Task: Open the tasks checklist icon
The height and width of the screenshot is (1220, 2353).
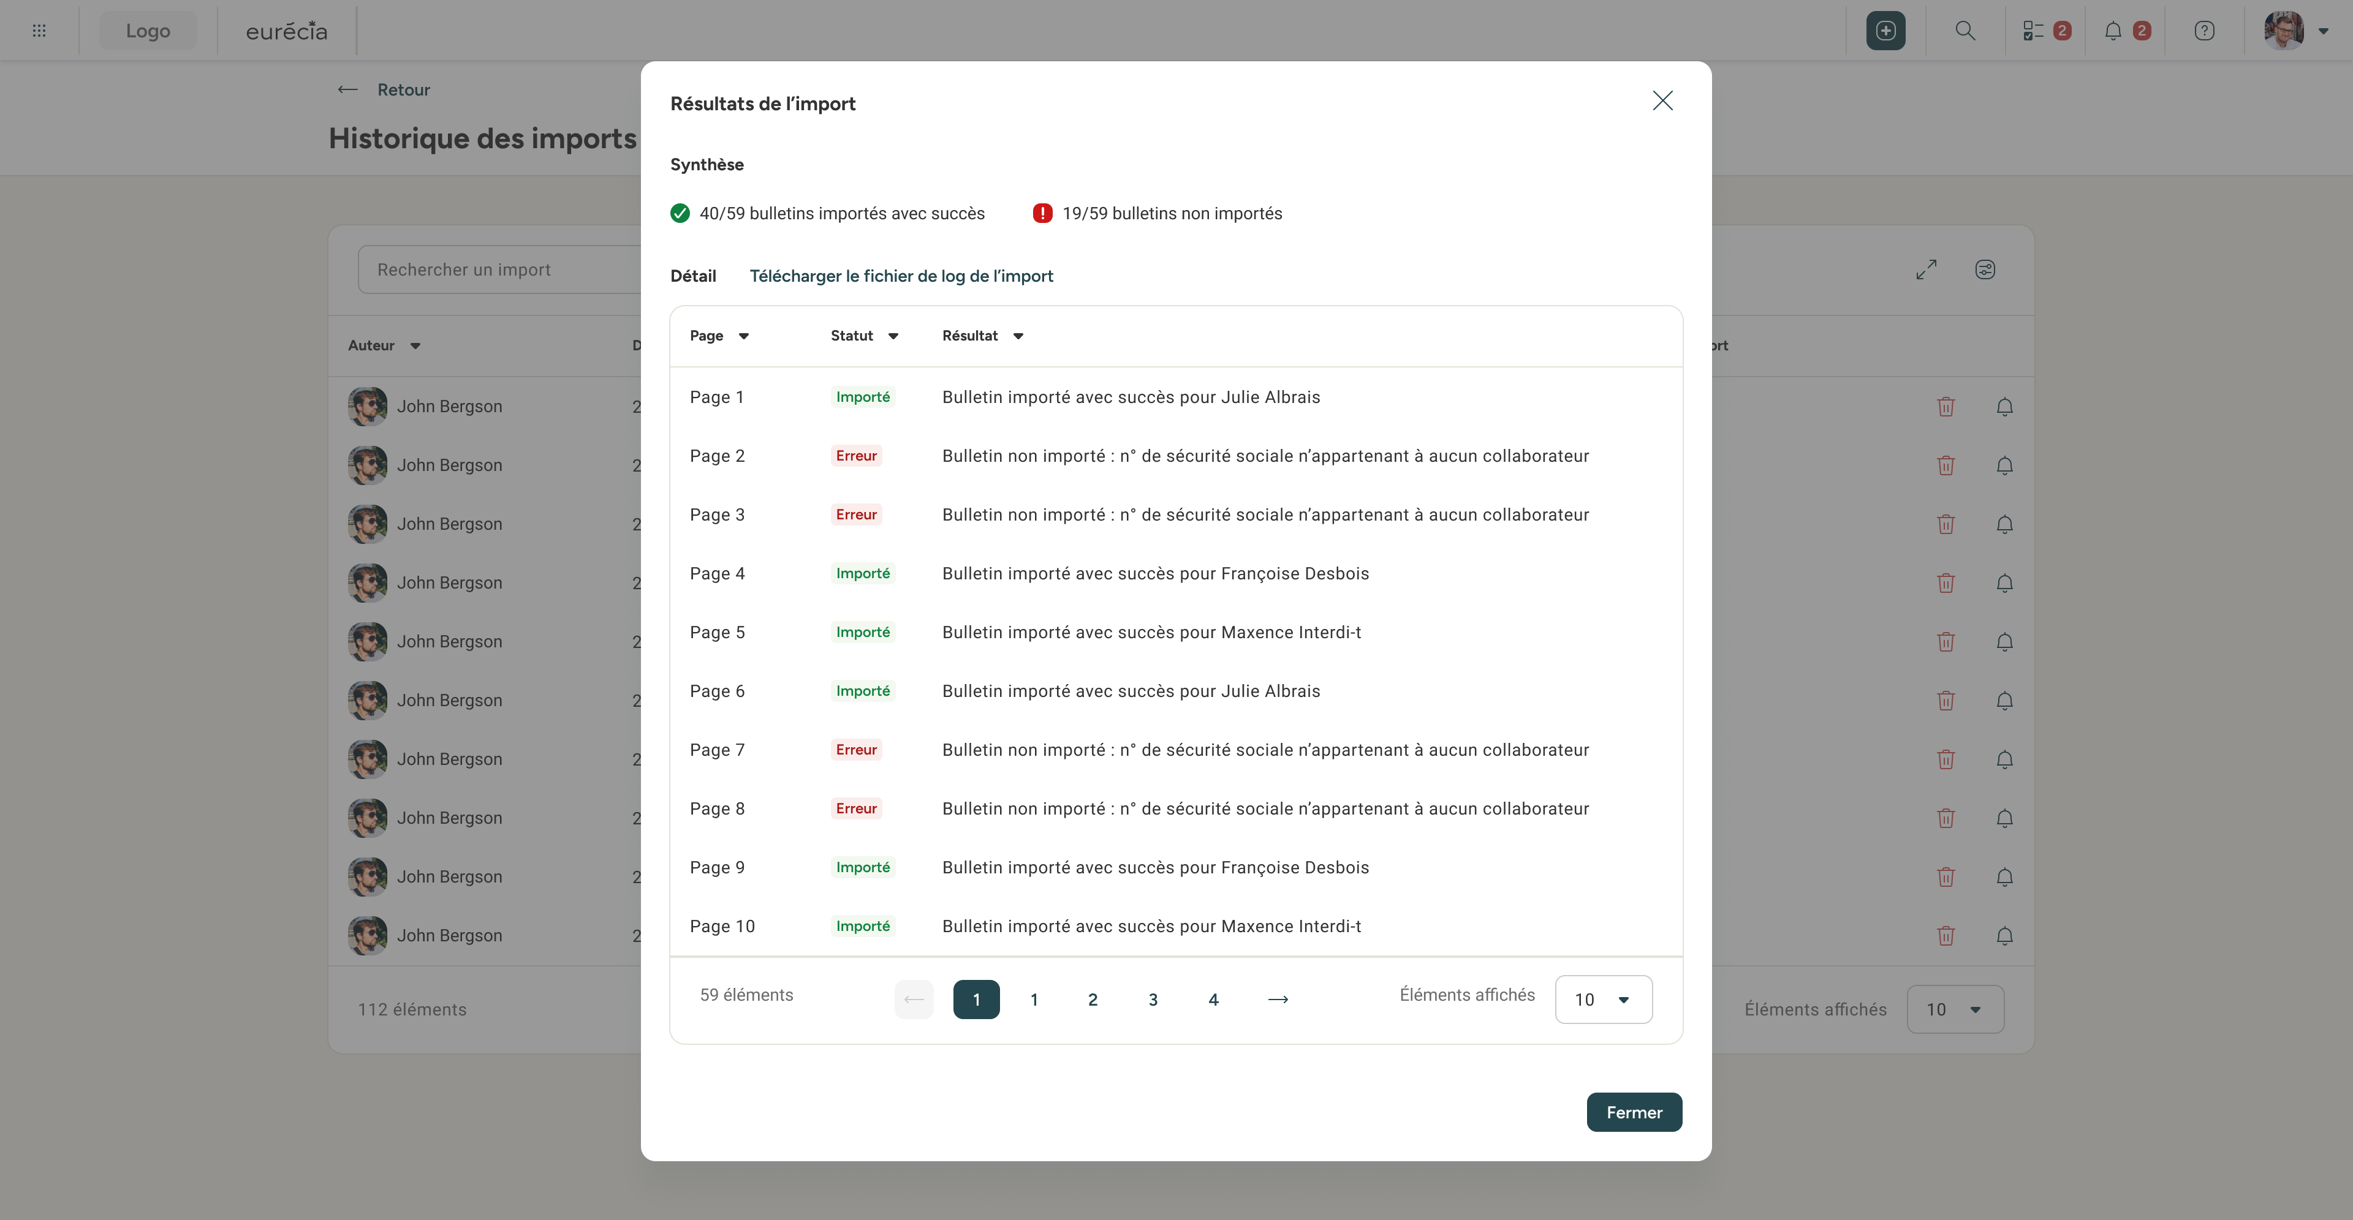Action: [x=2033, y=31]
